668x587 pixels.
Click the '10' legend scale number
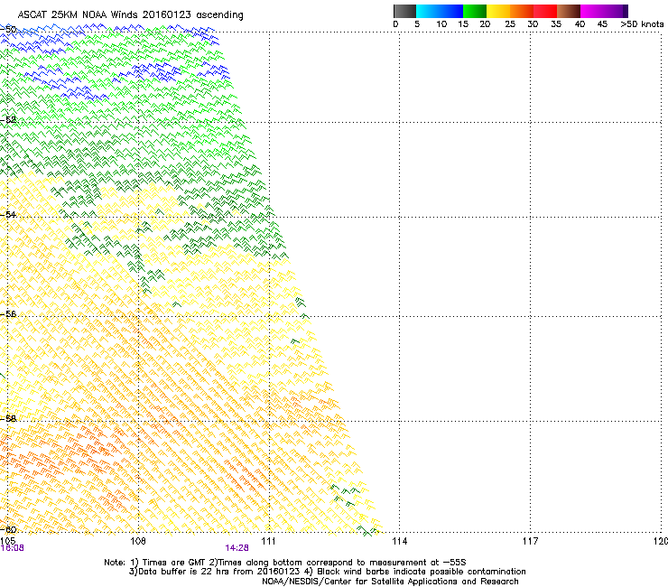(441, 24)
